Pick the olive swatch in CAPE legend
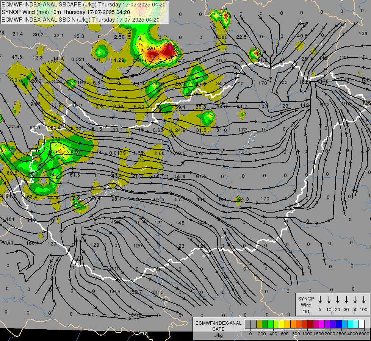Screen dimensions: 371x341 [259, 324]
